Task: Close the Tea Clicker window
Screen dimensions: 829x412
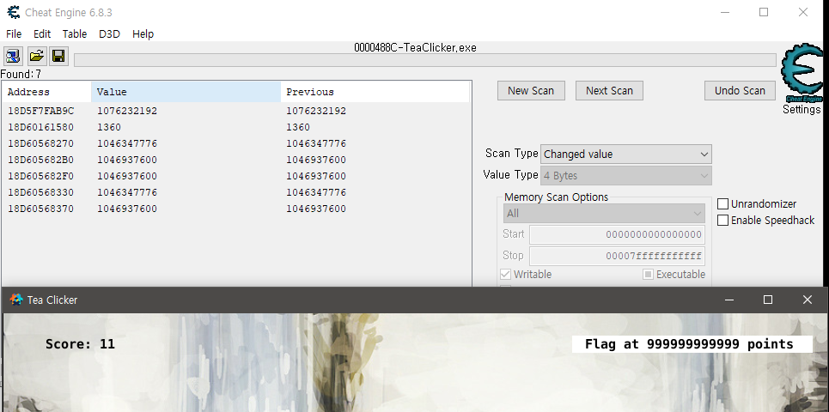Action: [x=807, y=300]
